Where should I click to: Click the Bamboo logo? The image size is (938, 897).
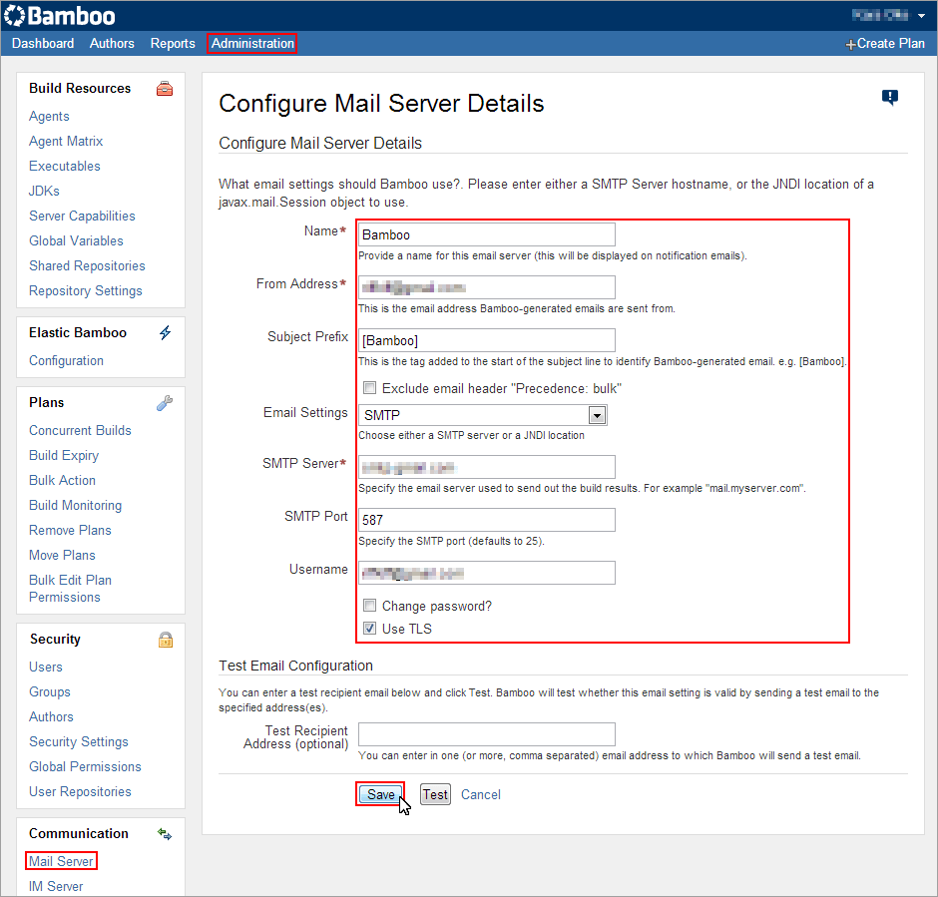tap(59, 16)
